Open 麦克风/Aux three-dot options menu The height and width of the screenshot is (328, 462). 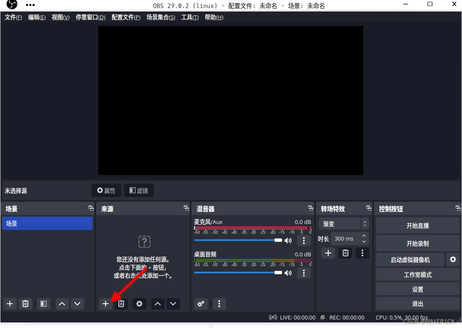click(x=304, y=241)
